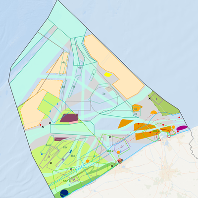
Task: Click the zone label 4a
Action: (64, 62)
